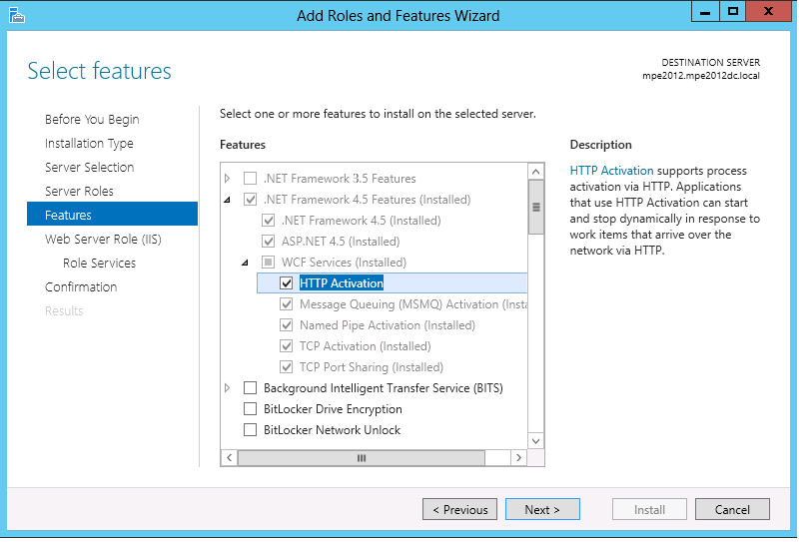Click the features list scroll down arrow

(x=535, y=440)
